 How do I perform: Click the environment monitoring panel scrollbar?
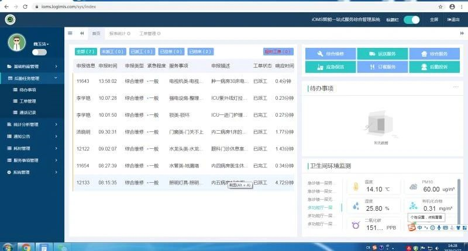click(x=458, y=198)
